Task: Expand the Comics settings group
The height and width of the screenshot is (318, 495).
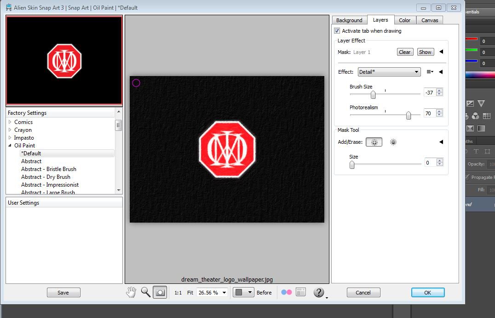Action: coord(10,122)
